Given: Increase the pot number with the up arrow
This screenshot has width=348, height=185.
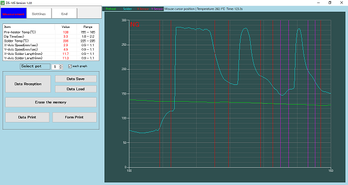Looking at the screenshot, I should point(61,66).
